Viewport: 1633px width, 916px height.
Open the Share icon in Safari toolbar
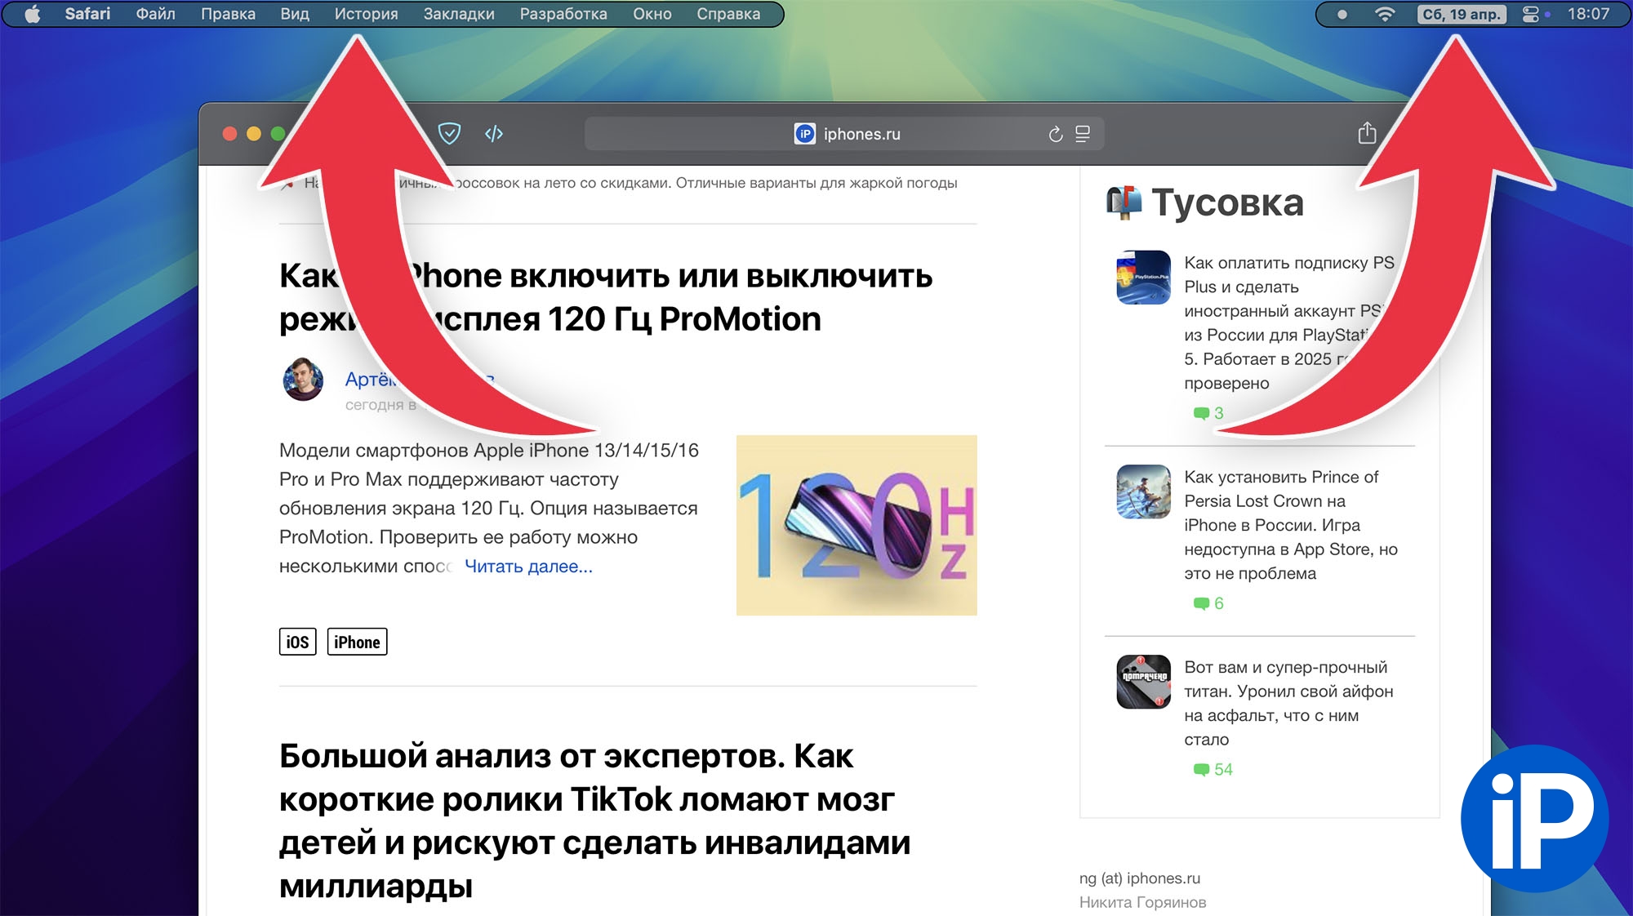[1367, 133]
